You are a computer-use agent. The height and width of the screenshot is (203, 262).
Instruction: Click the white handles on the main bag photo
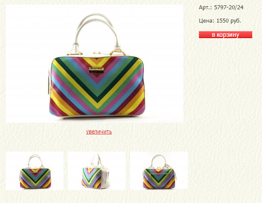point(97,32)
